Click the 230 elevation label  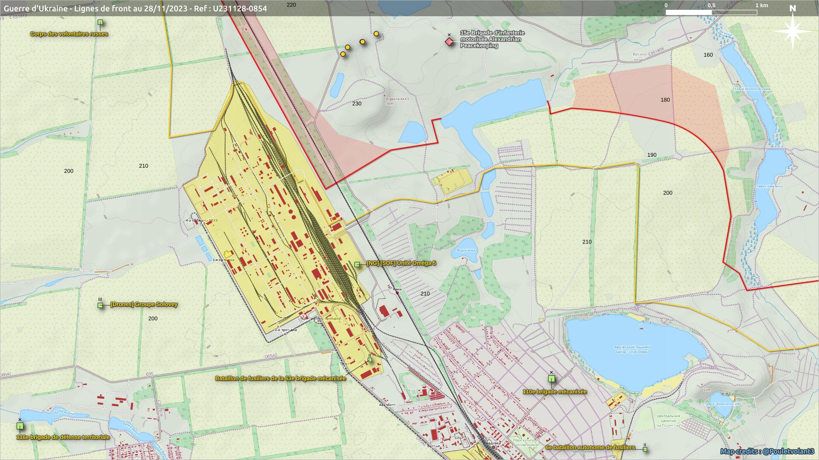coord(357,103)
